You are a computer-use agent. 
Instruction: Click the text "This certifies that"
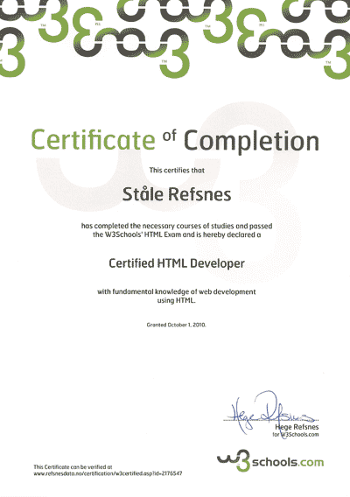(x=177, y=171)
